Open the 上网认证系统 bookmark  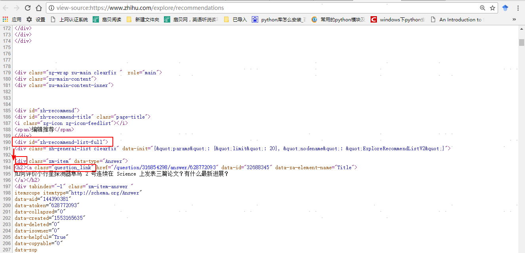69,19
